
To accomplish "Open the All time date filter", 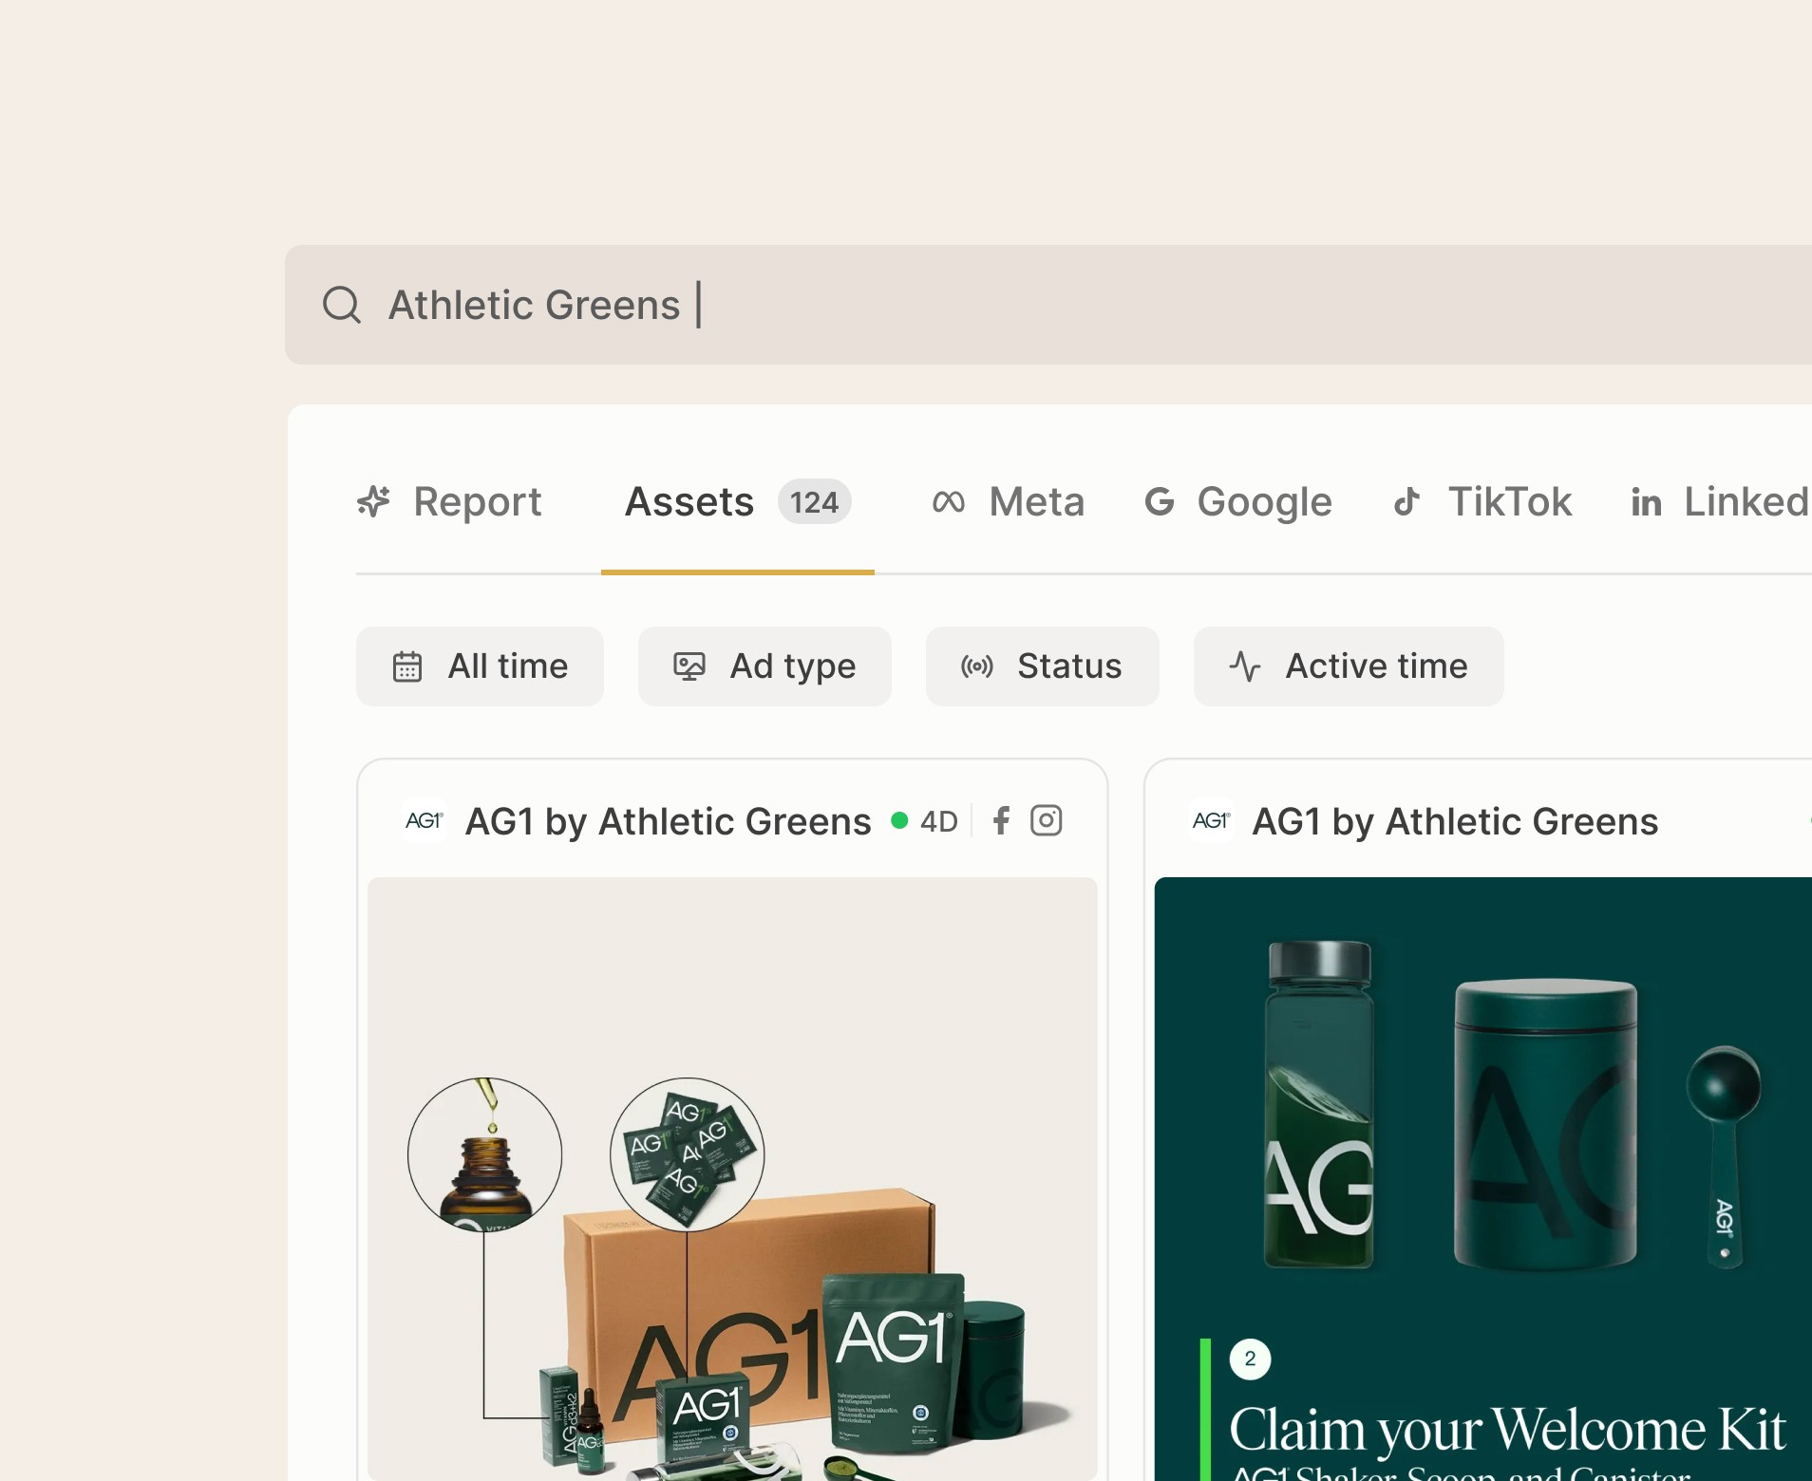I will click(480, 666).
